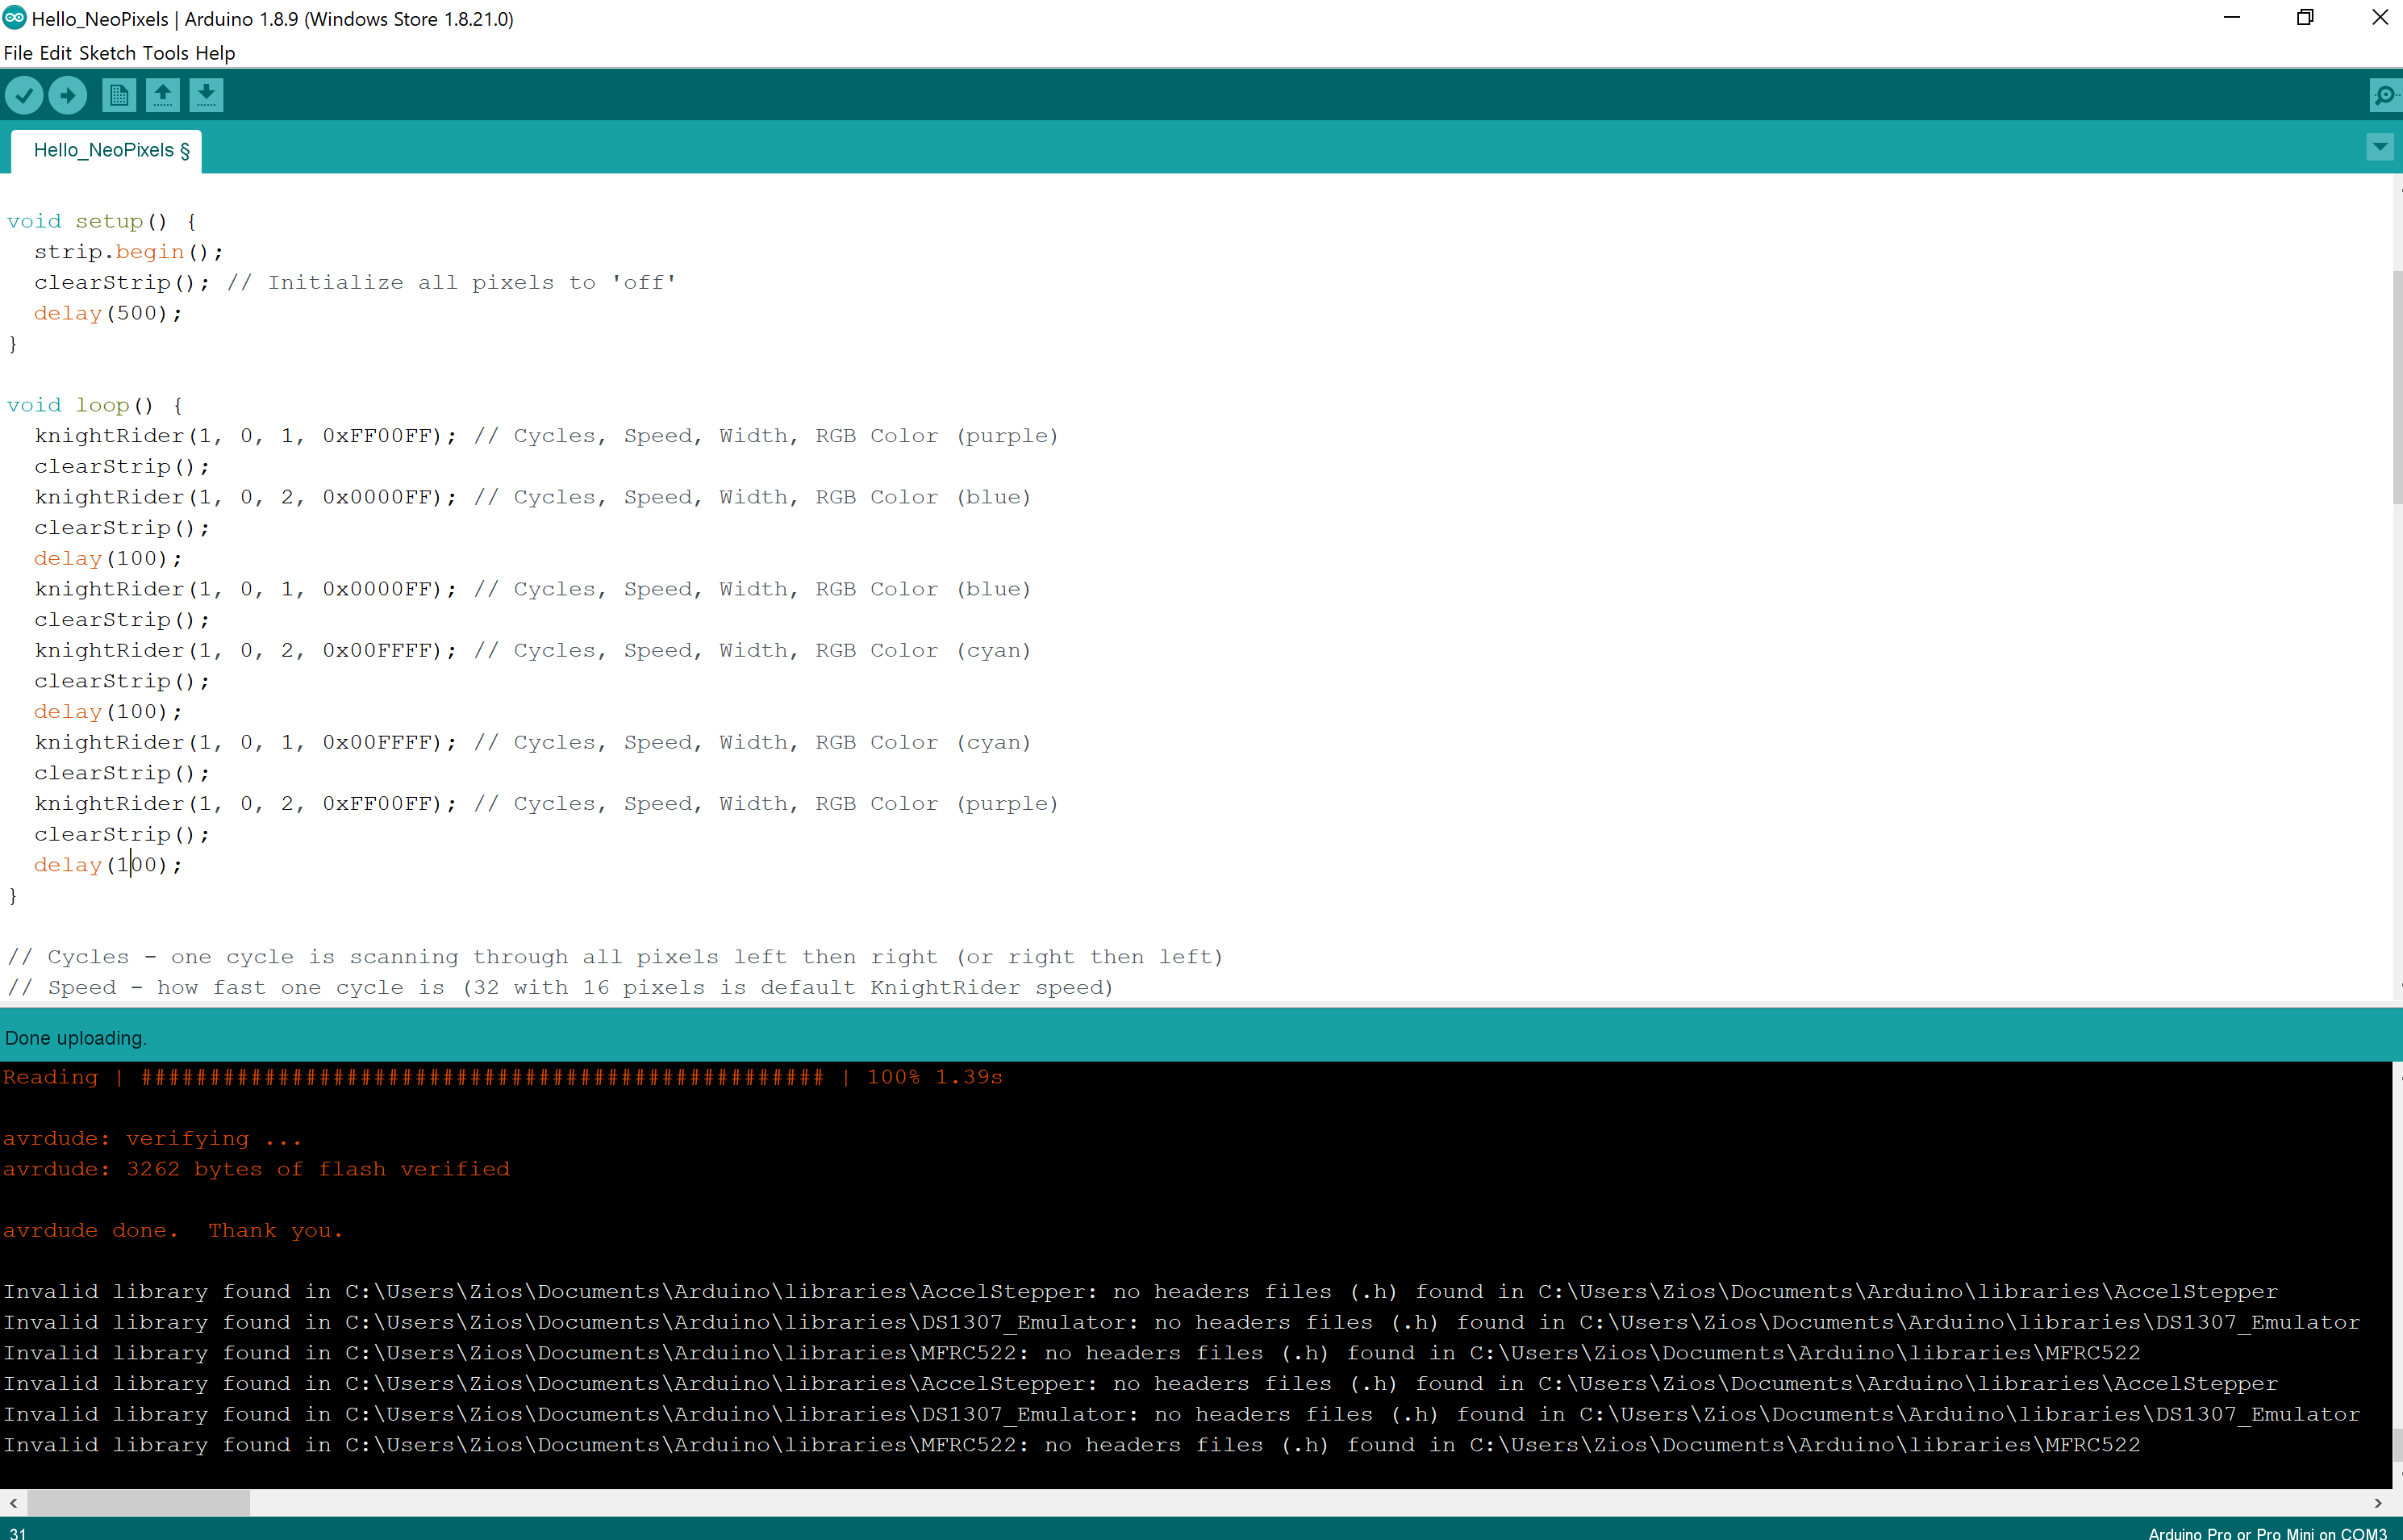Save the sketch with Save icon

click(206, 96)
